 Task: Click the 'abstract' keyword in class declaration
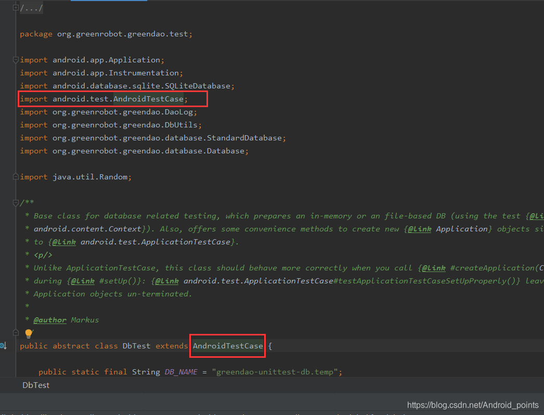point(71,346)
